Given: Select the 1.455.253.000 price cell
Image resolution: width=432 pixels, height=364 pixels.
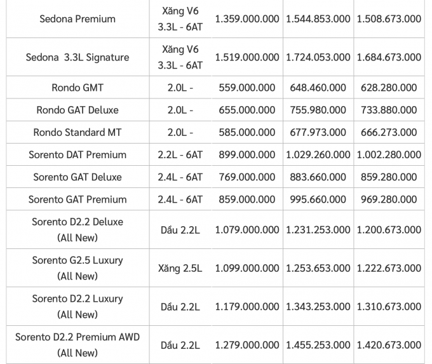Looking at the screenshot, I should (x=318, y=345).
